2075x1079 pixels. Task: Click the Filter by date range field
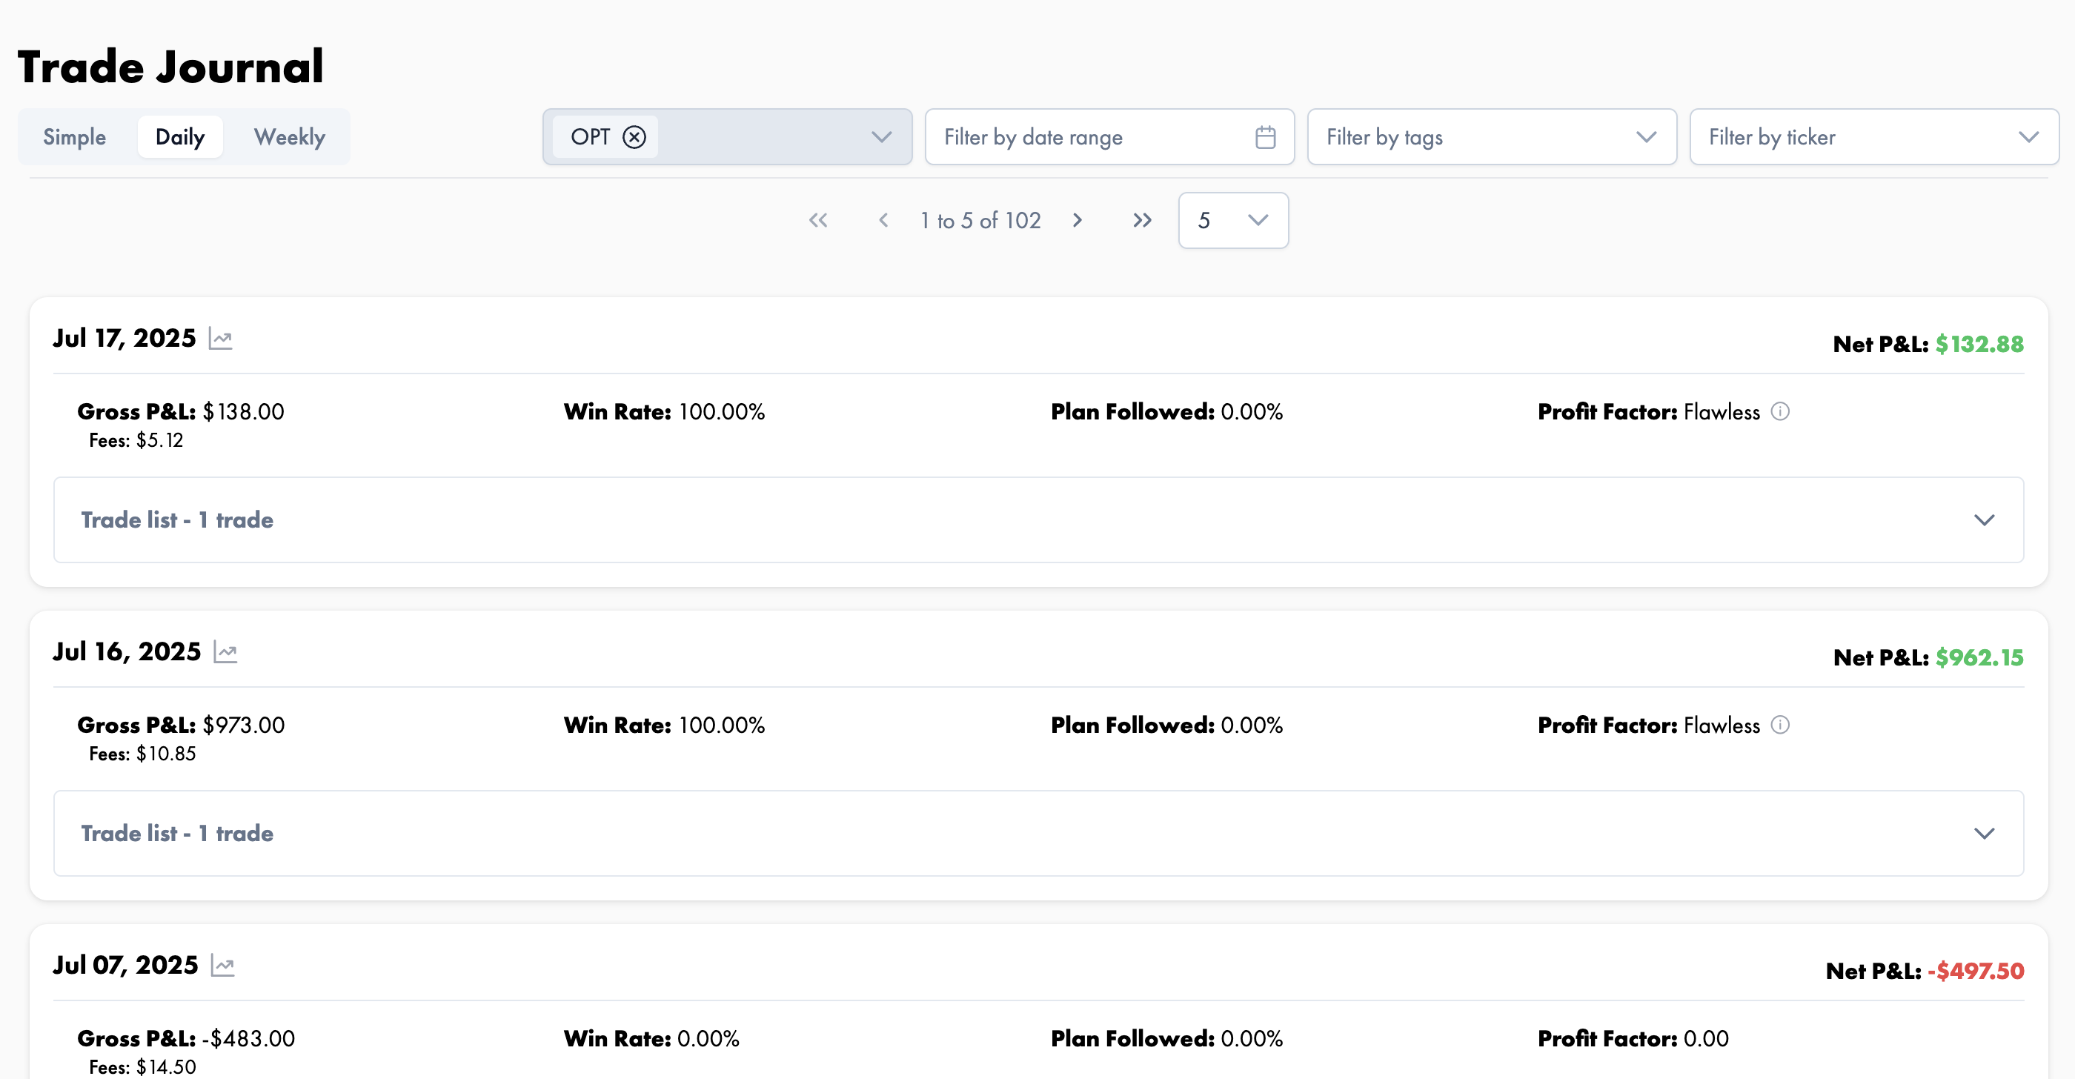[x=1109, y=137]
